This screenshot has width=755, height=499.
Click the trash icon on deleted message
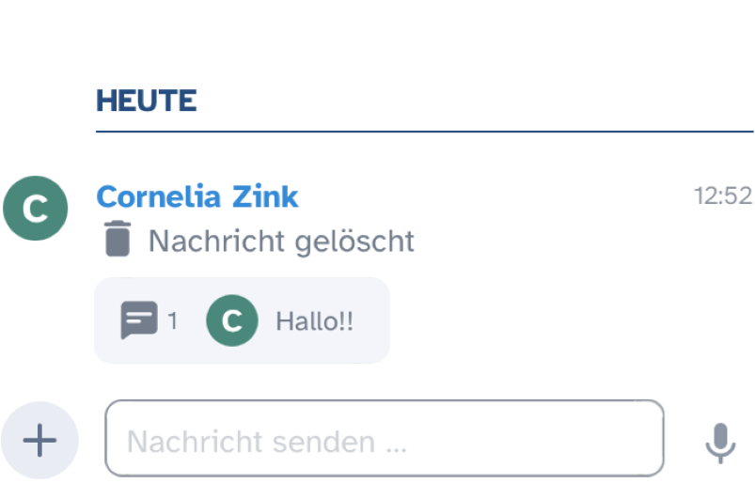tap(118, 239)
